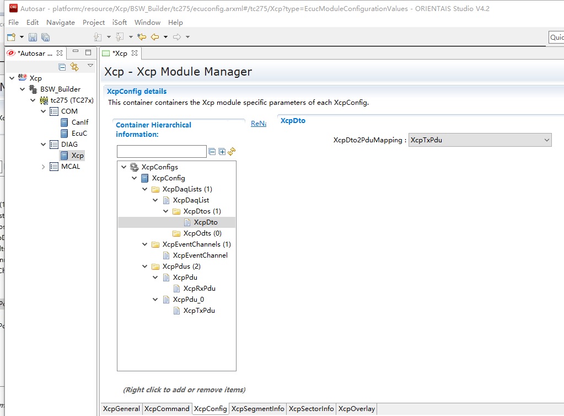564x416 pixels.
Task: Switch to the XcpGeneral tab
Action: 121,409
